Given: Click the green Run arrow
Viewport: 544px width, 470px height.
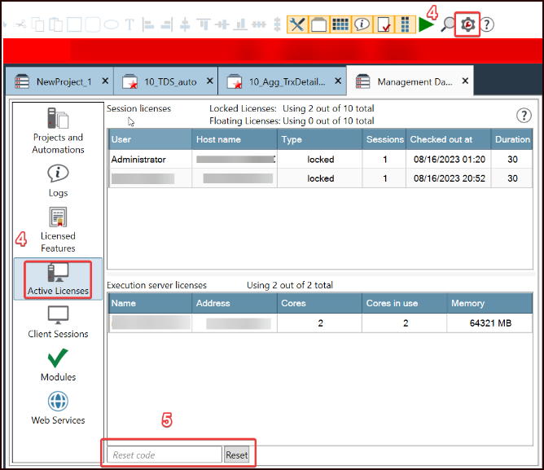Looking at the screenshot, I should (426, 24).
